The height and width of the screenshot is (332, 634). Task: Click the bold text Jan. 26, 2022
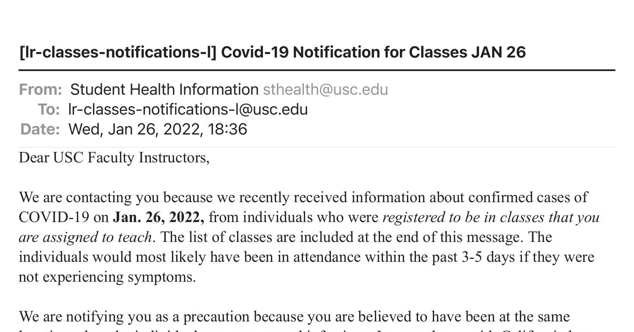point(158,217)
